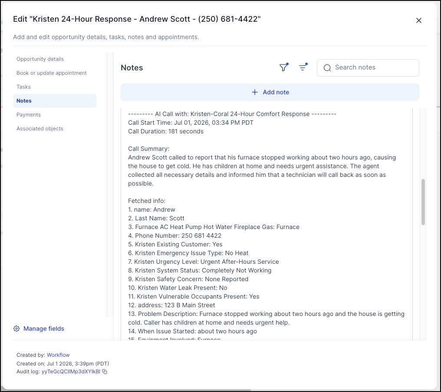Switch to the Tasks section

(23, 87)
